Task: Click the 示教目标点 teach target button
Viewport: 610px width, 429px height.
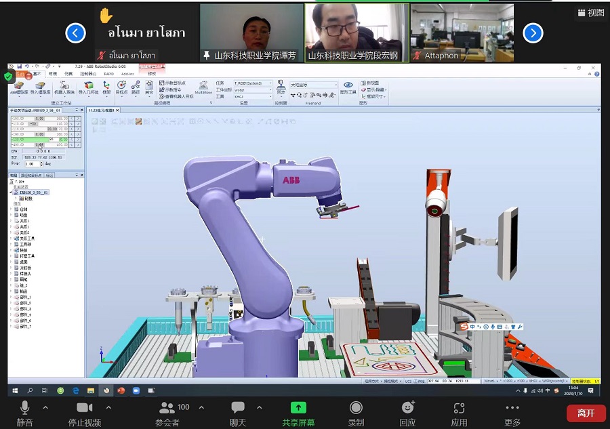Action: click(172, 83)
